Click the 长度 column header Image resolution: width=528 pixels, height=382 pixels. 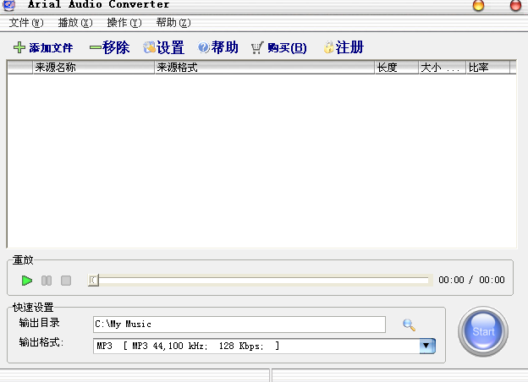click(x=397, y=68)
